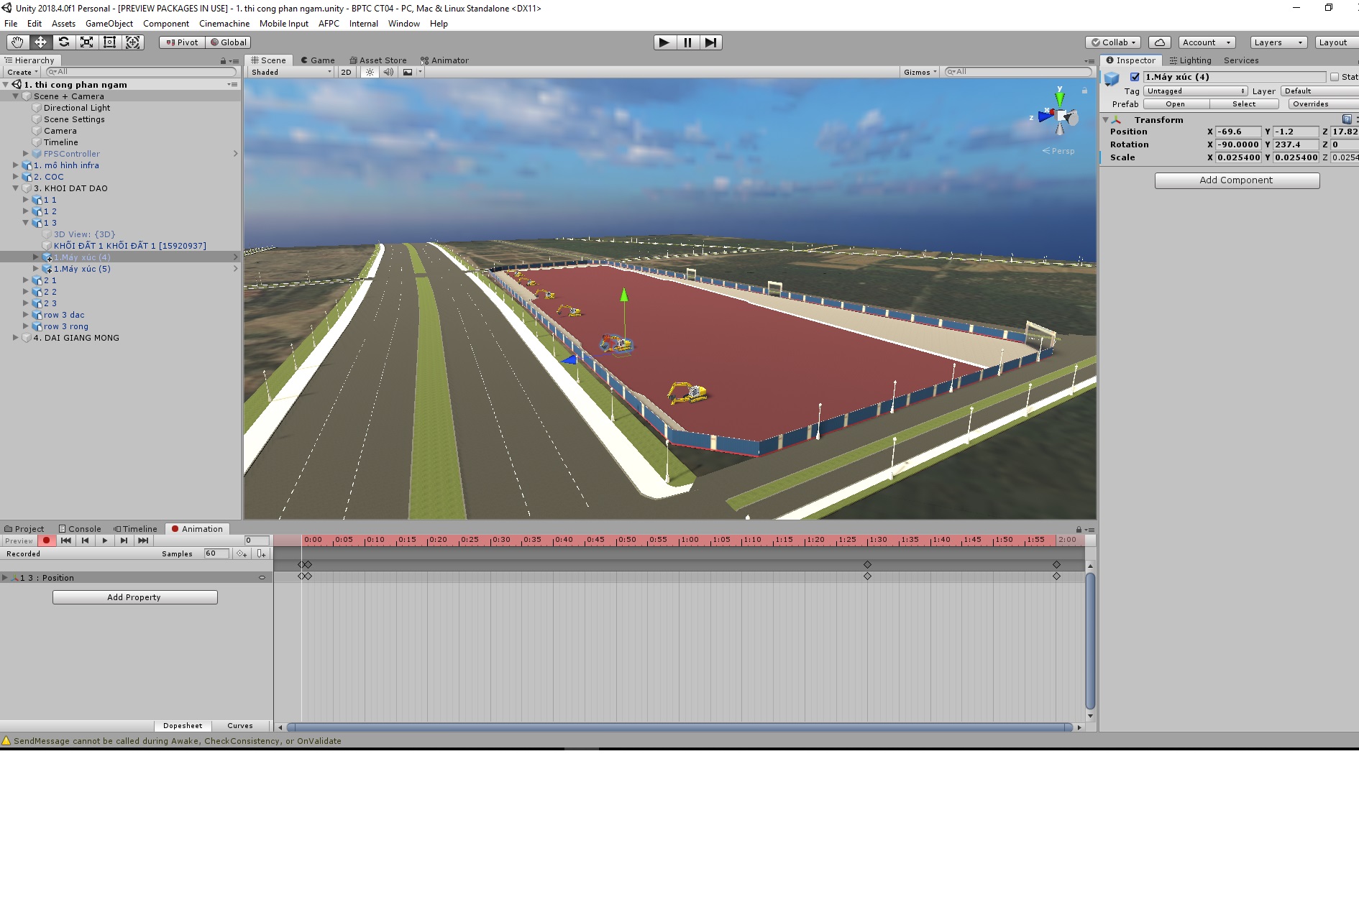This screenshot has height=920, width=1359.
Task: Toggle scene lighting icon
Action: point(370,72)
